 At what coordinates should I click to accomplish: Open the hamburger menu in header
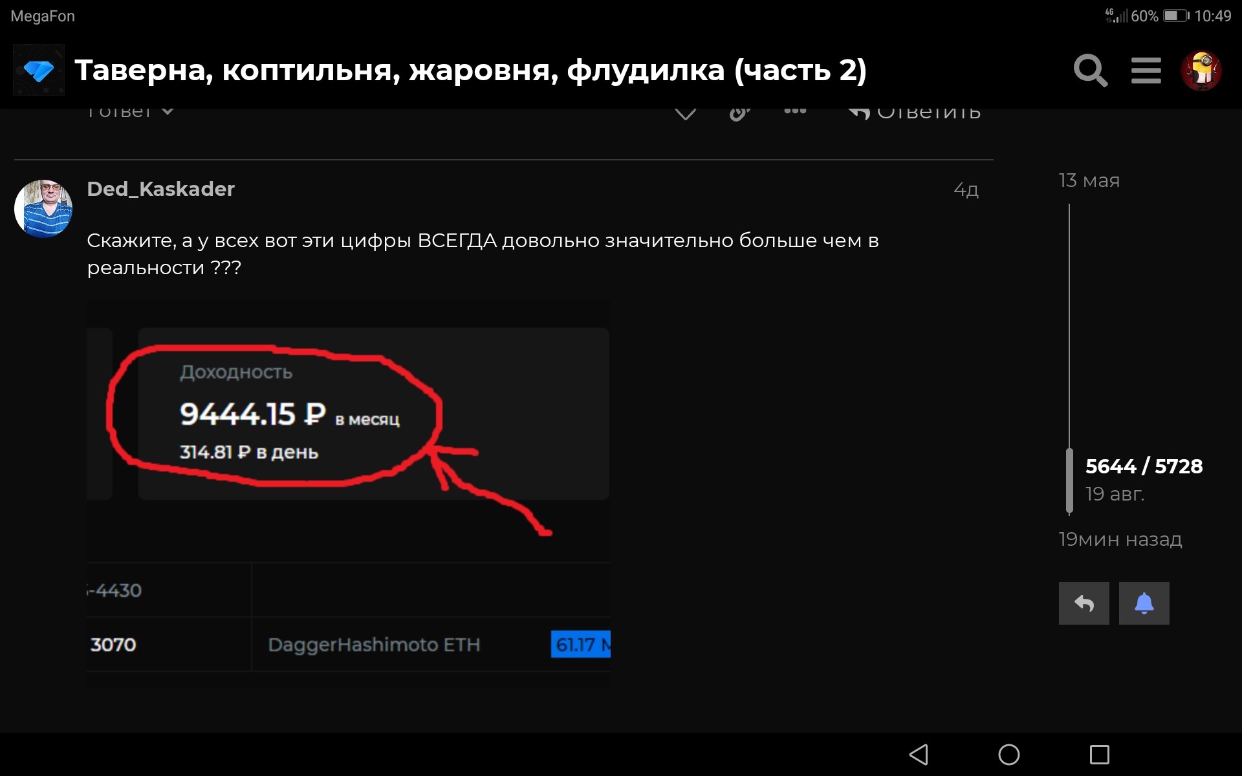[x=1146, y=70]
